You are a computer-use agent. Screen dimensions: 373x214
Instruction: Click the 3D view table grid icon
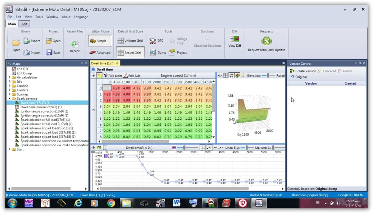(226, 75)
